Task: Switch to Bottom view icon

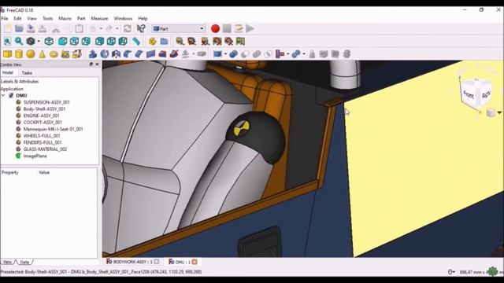Action: pyautogui.click(x=111, y=42)
